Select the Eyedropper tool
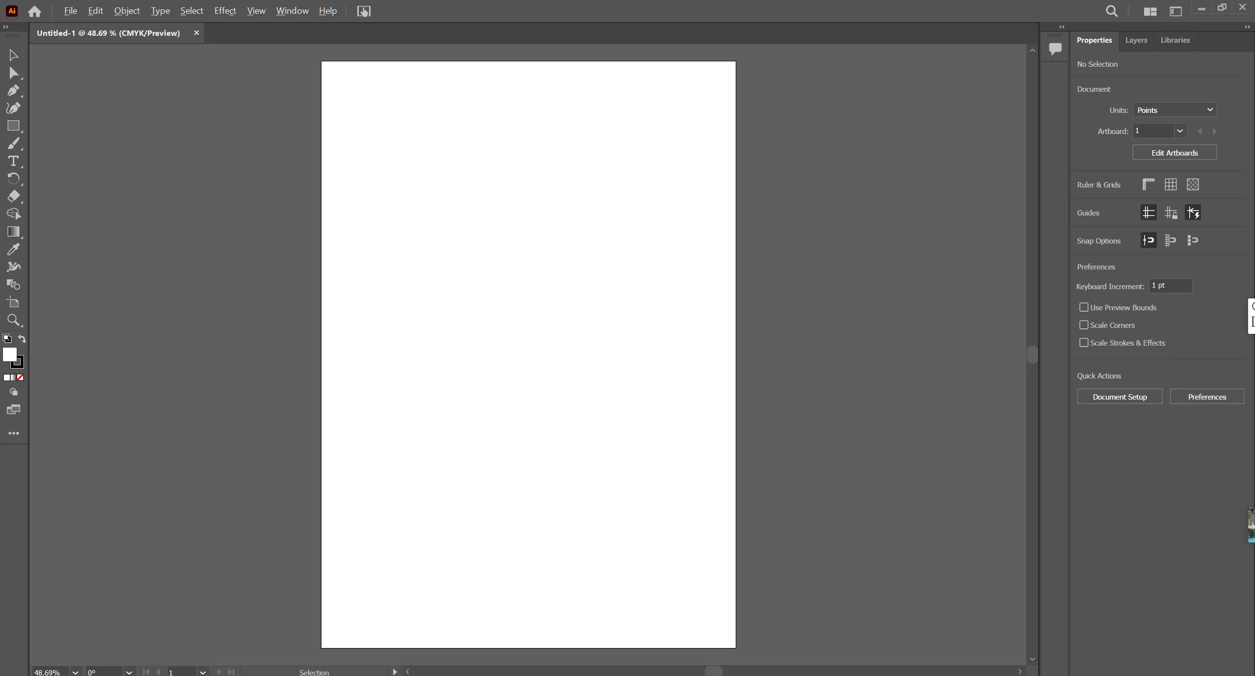1255x676 pixels. 14,249
